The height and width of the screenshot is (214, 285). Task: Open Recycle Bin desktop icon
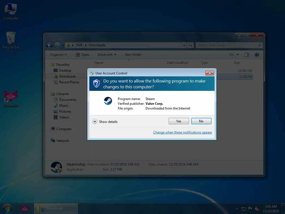[11, 40]
